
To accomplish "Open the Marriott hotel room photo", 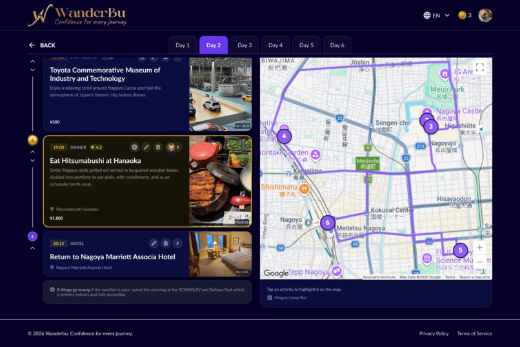I will point(220,254).
